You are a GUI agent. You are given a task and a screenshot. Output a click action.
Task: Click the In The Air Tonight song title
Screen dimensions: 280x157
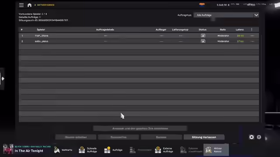pos(29,151)
